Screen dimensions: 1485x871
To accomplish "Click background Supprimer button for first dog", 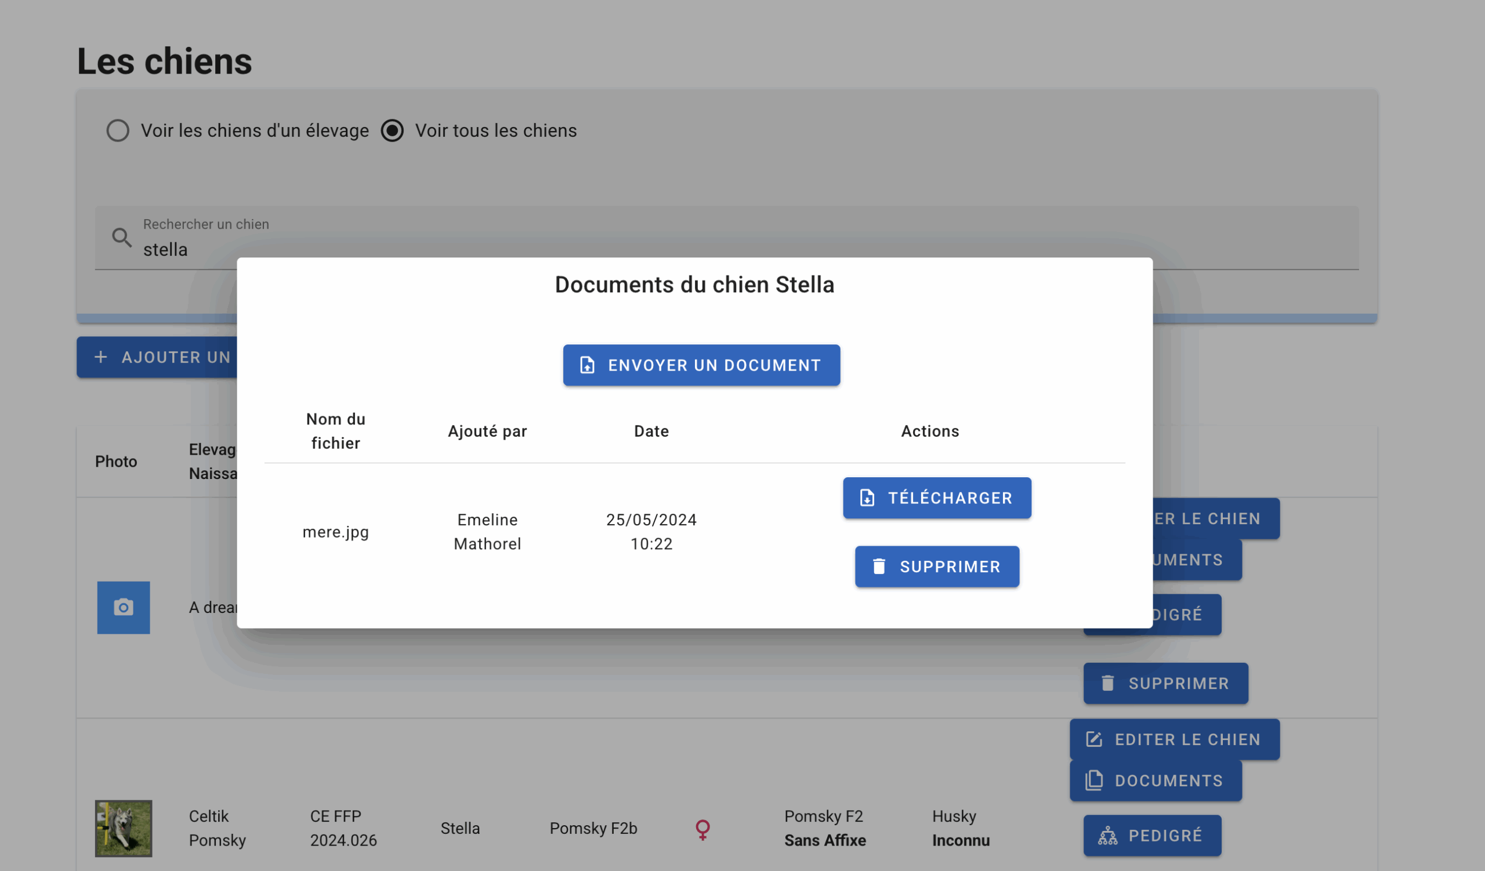I will pos(1165,683).
